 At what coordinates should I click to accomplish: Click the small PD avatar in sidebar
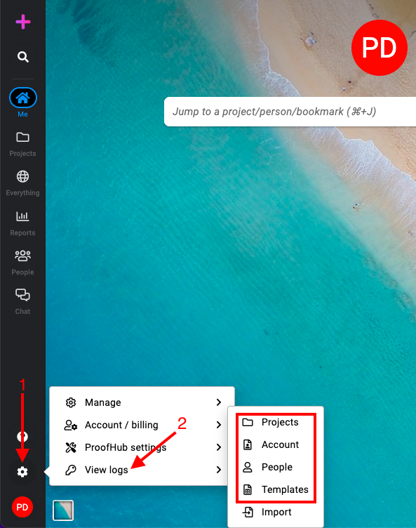point(22,507)
